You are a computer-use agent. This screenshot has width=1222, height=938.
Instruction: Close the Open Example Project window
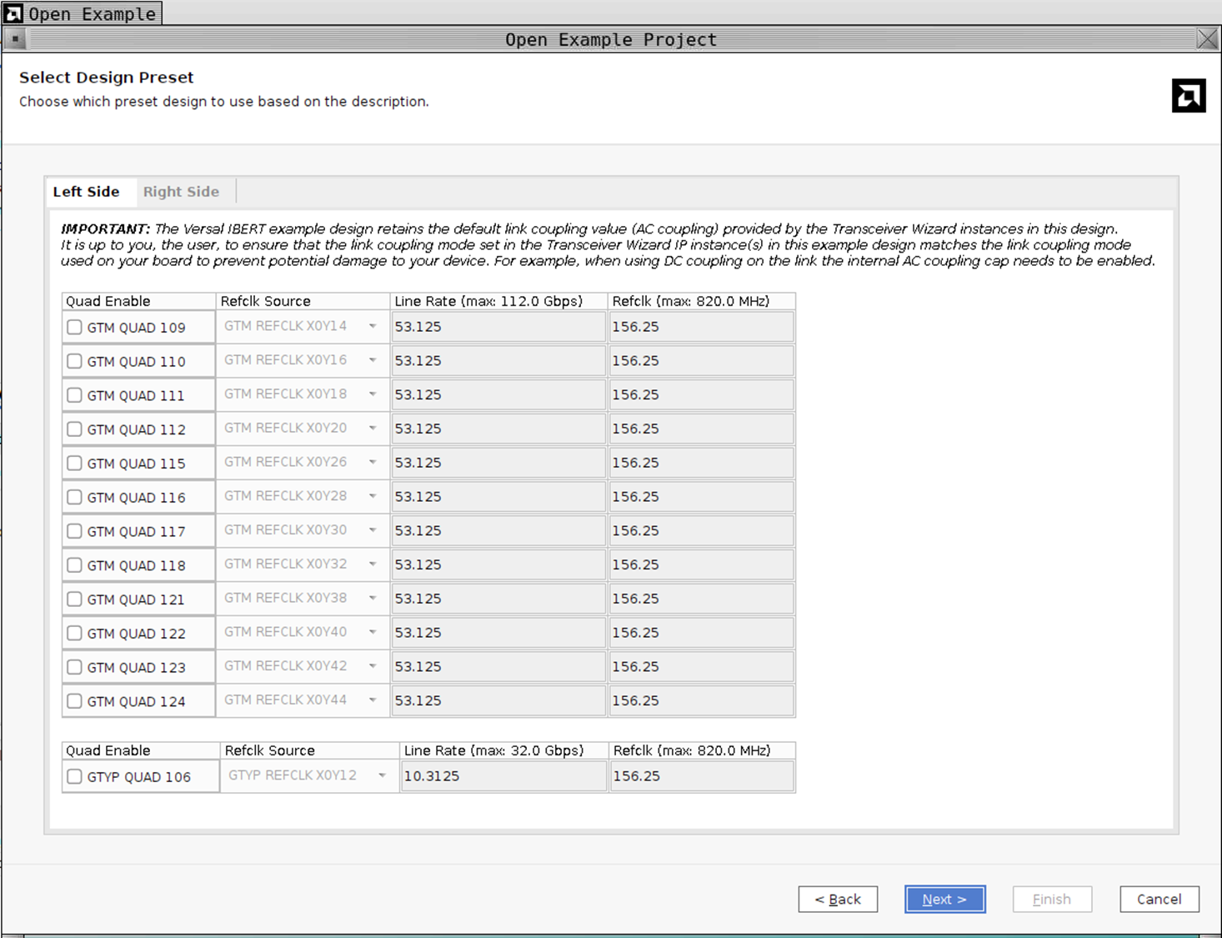coord(1206,39)
